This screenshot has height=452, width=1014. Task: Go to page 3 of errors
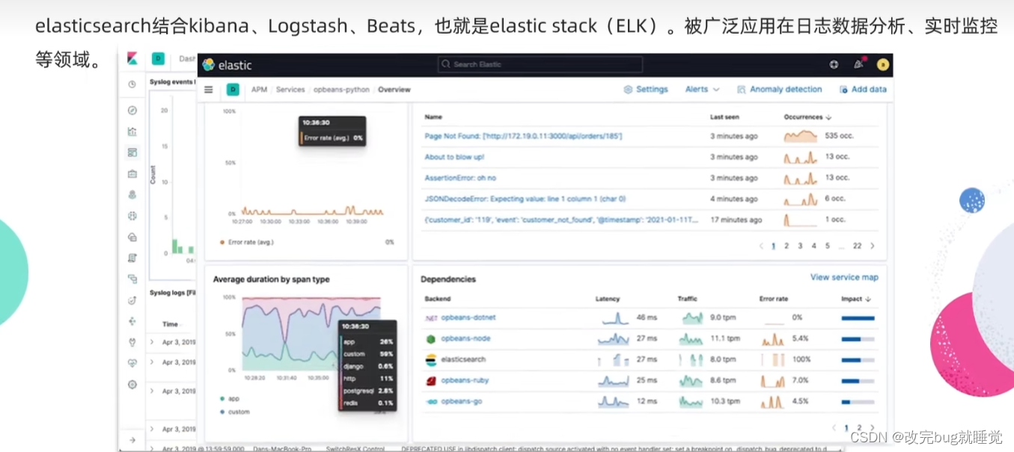800,246
